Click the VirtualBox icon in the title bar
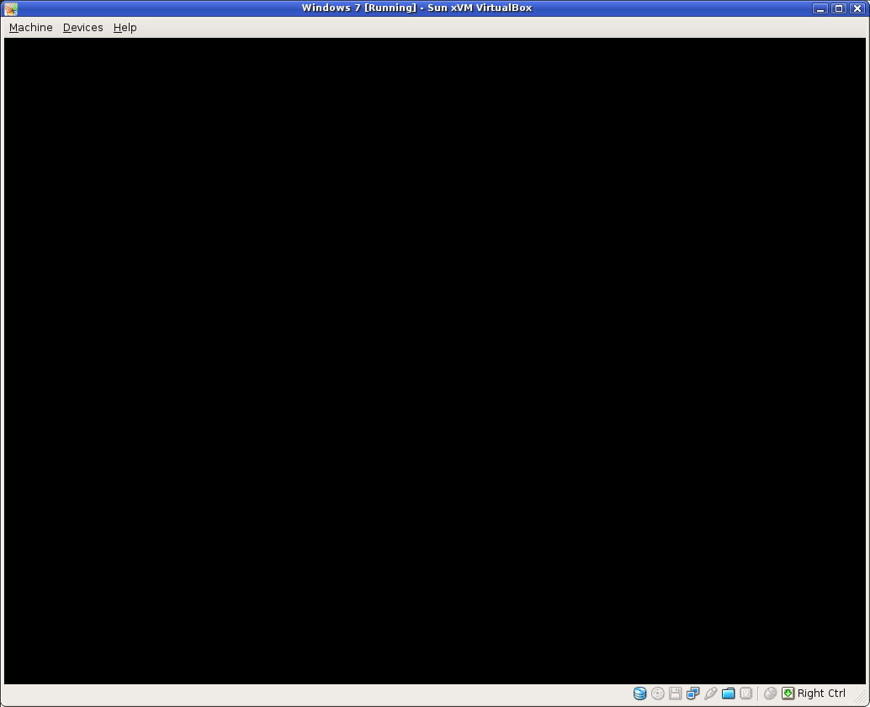The width and height of the screenshot is (870, 707). (x=9, y=8)
